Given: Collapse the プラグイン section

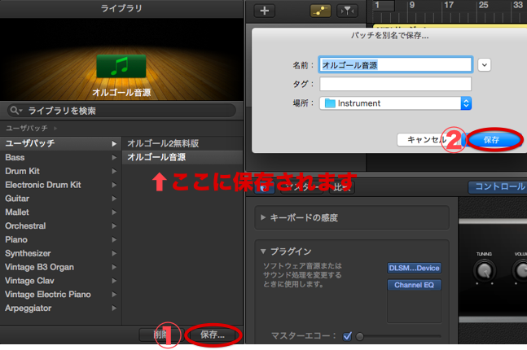Looking at the screenshot, I should point(263,251).
